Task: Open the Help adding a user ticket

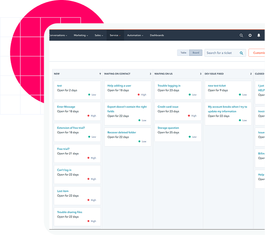Action: point(119,86)
